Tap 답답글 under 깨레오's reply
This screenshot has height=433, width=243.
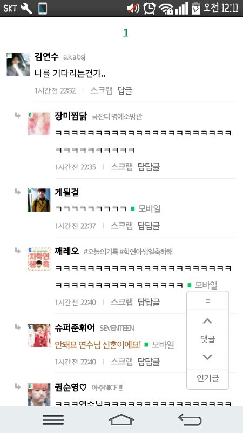[149, 302]
